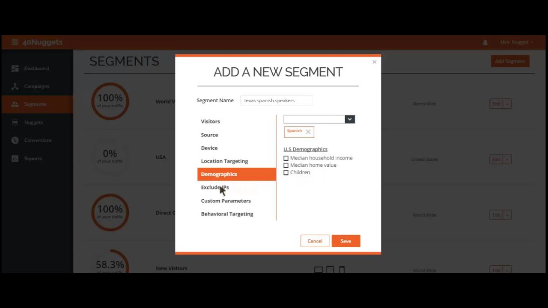Image resolution: width=548 pixels, height=308 pixels.
Task: Click Edit button for Direct segment row
Action: tap(496, 215)
